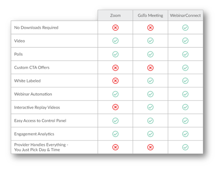Click GoTo Meeting's red X for Provider Handles Everything
This screenshot has width=221, height=171.
coord(151,147)
